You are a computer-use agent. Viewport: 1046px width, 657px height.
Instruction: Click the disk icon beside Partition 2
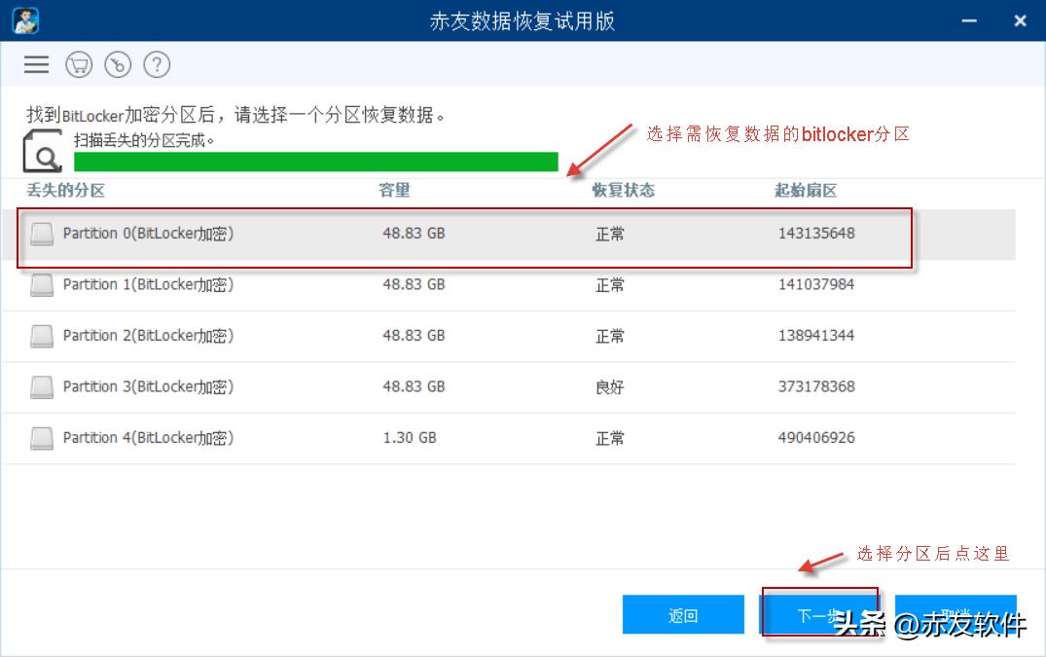pos(41,336)
